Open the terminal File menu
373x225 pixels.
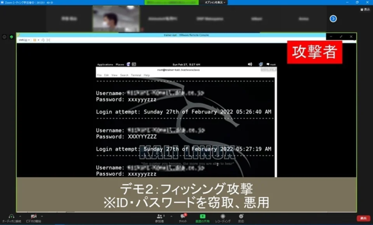(x=99, y=75)
